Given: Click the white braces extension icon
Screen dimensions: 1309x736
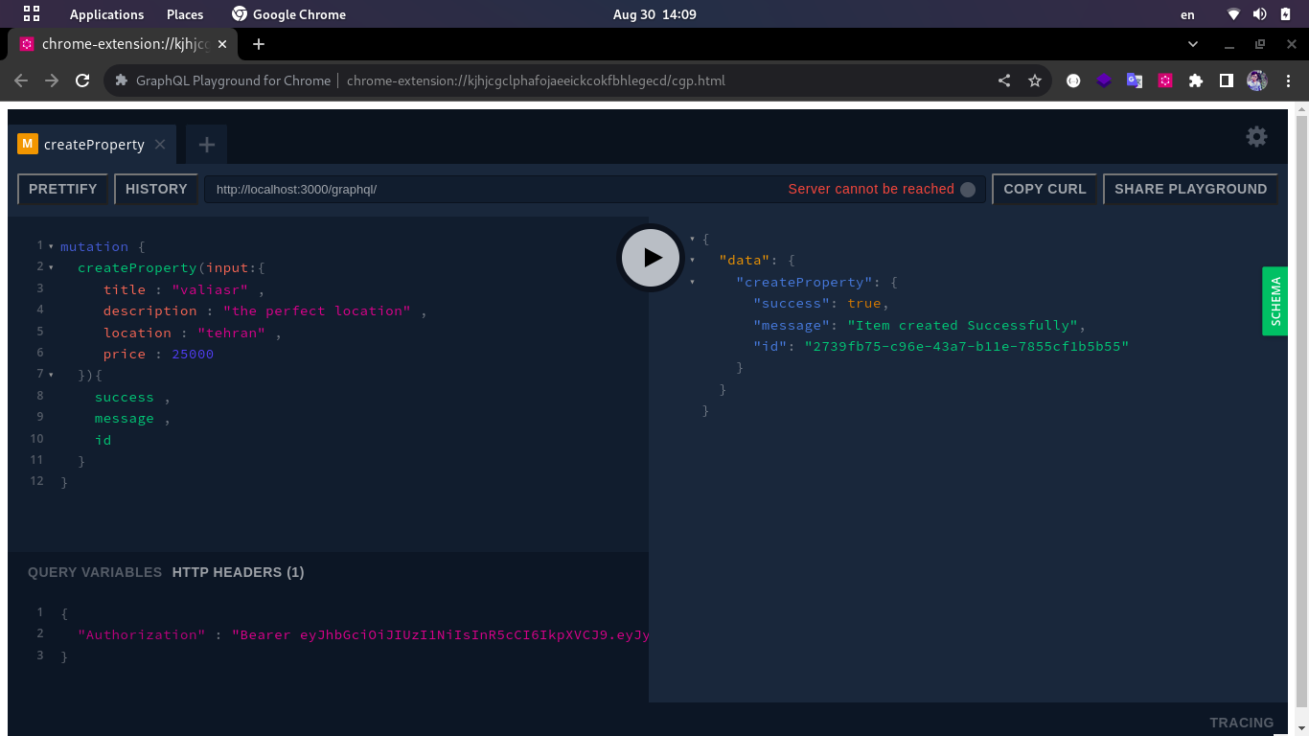Looking at the screenshot, I should tap(1073, 80).
